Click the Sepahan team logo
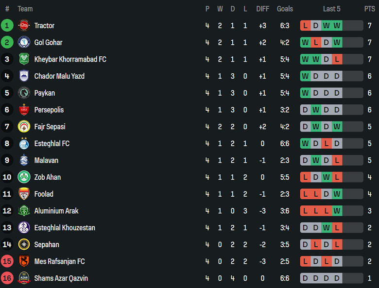The width and height of the screenshot is (379, 288). point(24,245)
